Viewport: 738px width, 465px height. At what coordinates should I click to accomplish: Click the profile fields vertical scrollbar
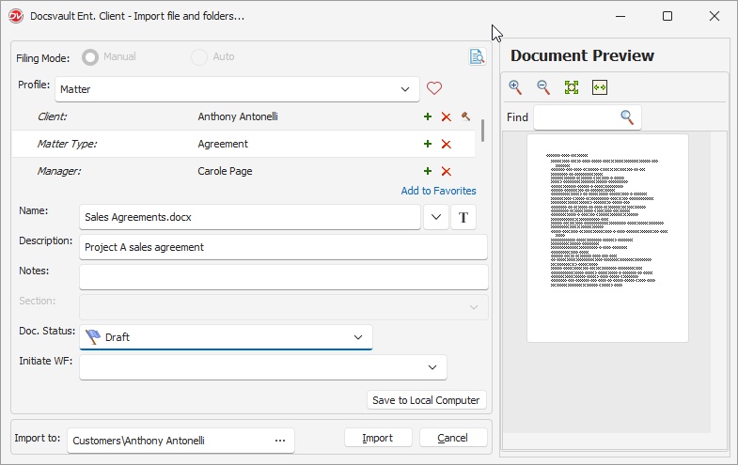coord(482,131)
